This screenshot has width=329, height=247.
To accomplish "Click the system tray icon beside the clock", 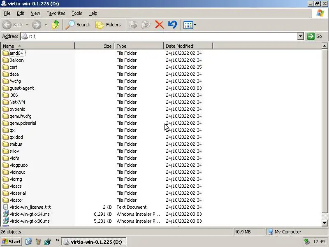I will pos(307,242).
